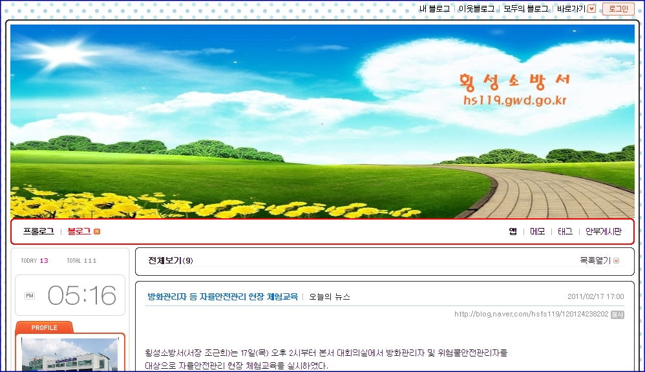Select the 블로그 tab

click(78, 231)
